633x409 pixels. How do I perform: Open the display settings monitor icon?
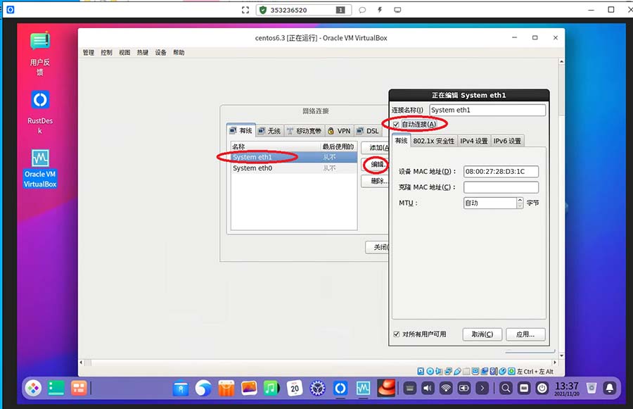coord(397,10)
